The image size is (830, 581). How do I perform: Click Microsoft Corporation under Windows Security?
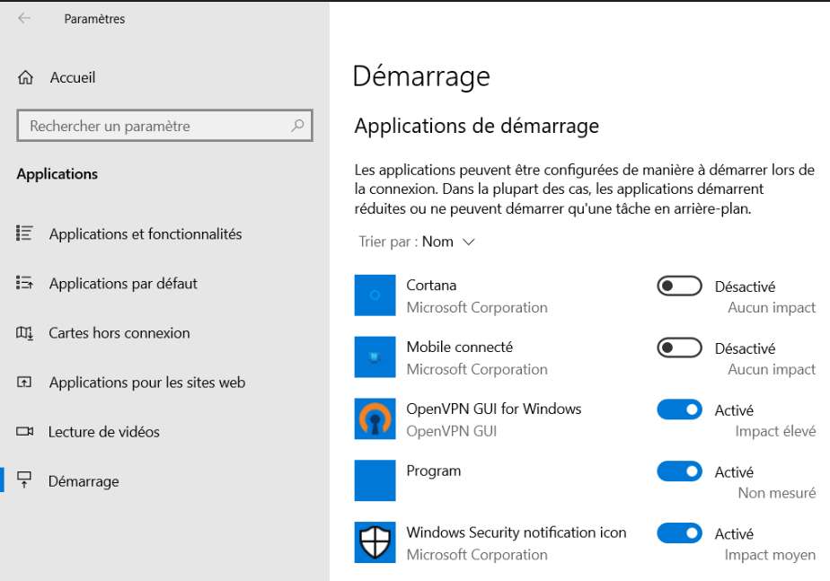[477, 555]
